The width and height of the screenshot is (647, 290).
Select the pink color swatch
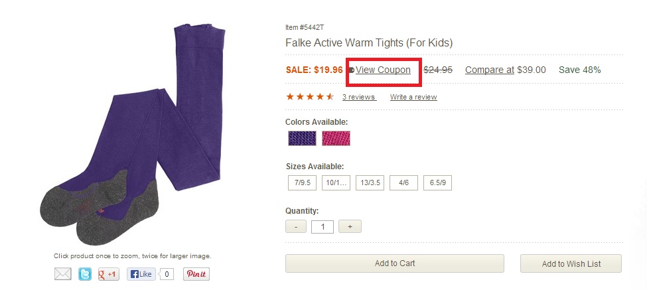tap(336, 138)
